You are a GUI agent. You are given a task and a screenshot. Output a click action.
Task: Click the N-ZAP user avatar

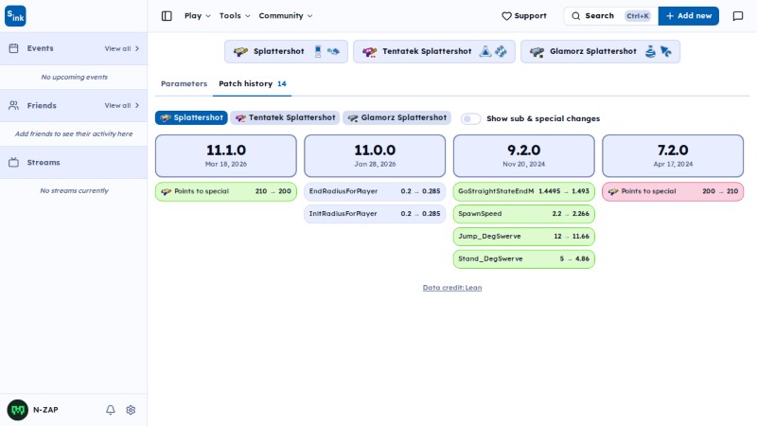(x=18, y=410)
